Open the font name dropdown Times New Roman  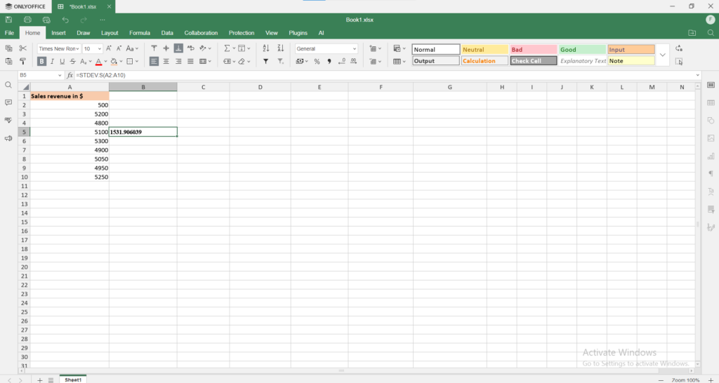click(x=77, y=48)
